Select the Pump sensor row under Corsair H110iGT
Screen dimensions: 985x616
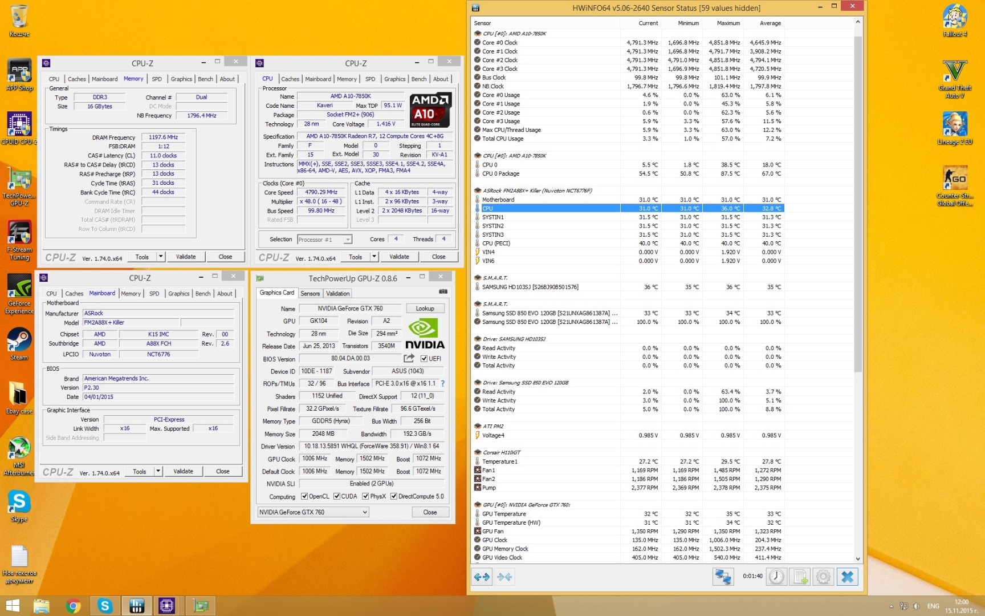coord(629,488)
